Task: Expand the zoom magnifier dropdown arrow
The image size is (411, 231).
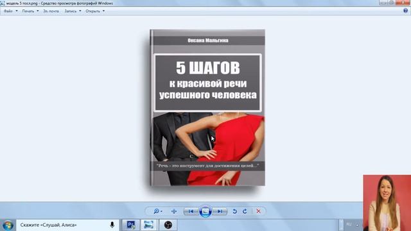Action: point(161,211)
